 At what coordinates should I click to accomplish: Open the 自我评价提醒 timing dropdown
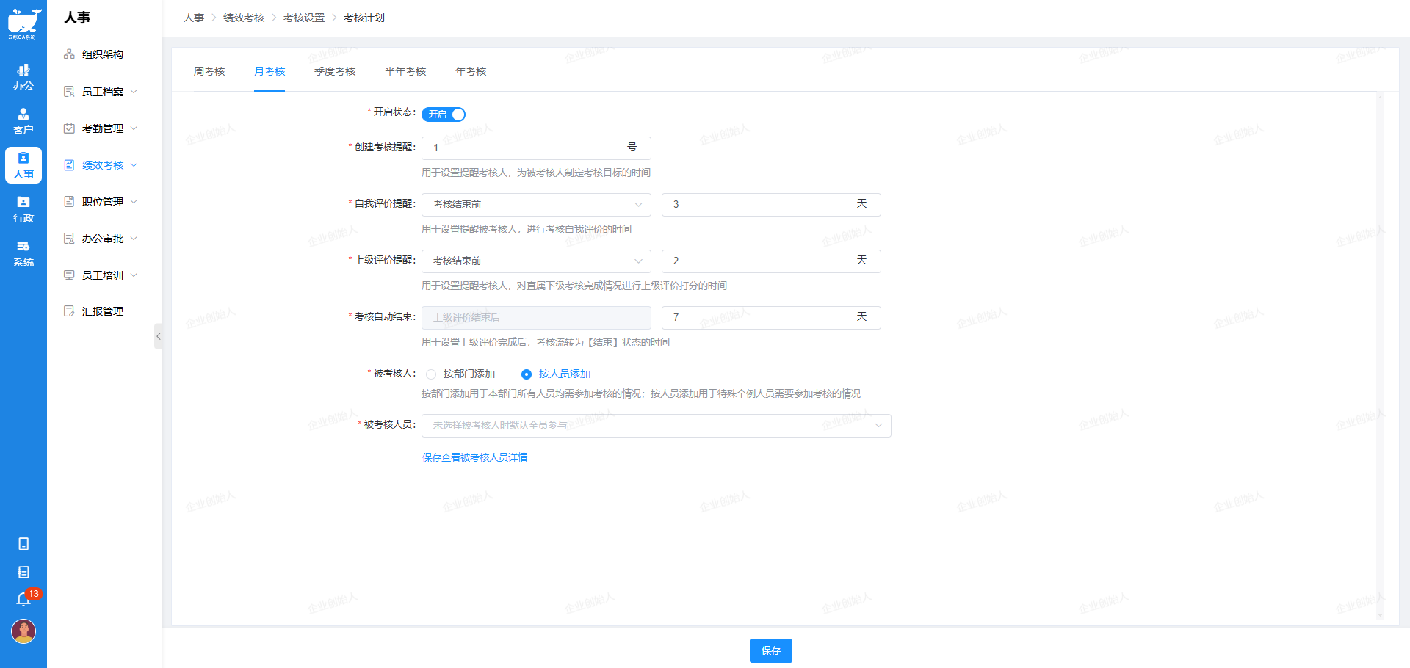pyautogui.click(x=535, y=204)
